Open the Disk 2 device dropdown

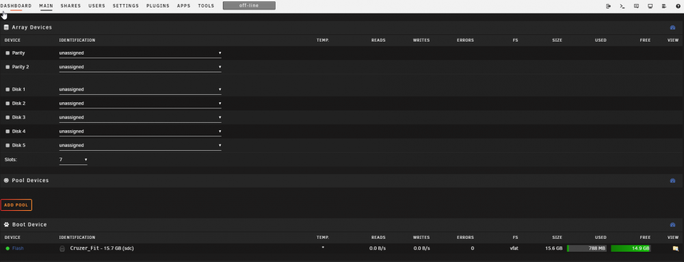click(x=140, y=103)
